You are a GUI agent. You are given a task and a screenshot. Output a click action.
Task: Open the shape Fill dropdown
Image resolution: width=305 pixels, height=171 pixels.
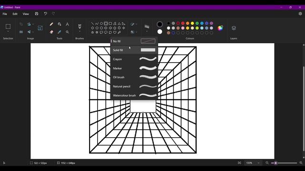coord(134,32)
